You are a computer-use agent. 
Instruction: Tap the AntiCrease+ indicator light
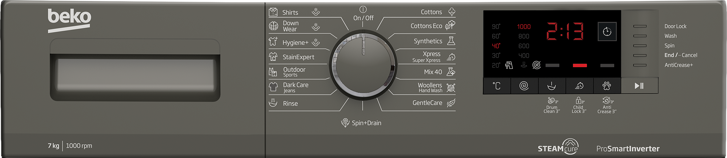(640, 65)
